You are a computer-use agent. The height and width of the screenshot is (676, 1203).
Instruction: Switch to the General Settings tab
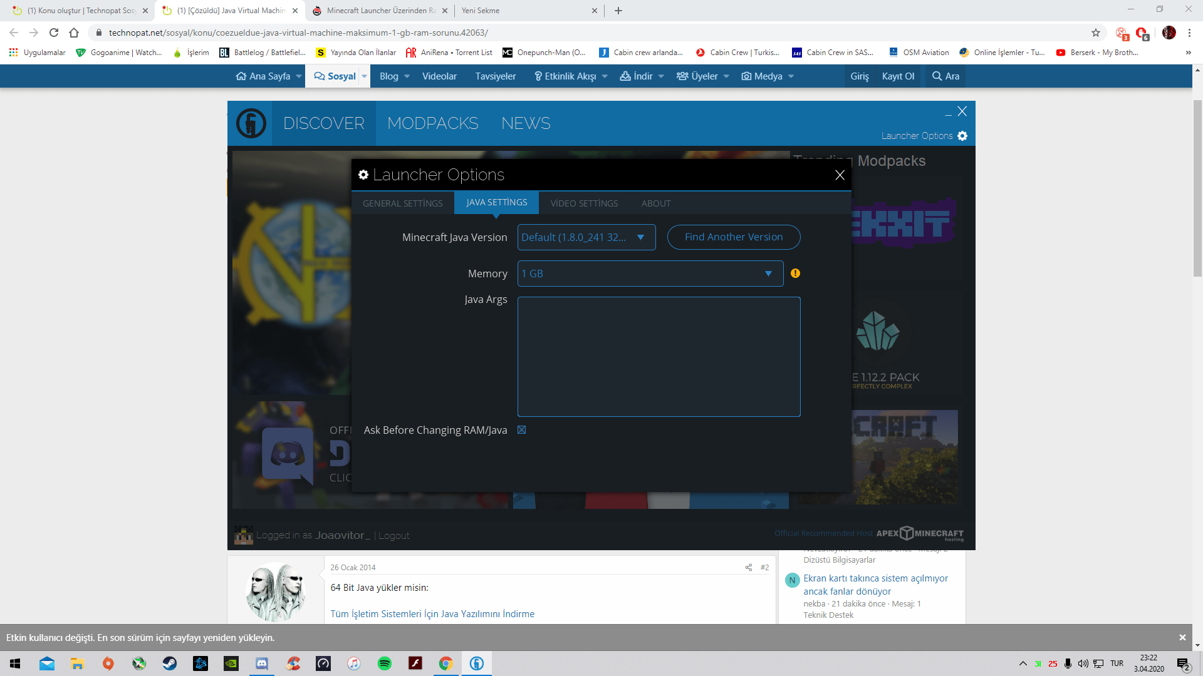(402, 203)
